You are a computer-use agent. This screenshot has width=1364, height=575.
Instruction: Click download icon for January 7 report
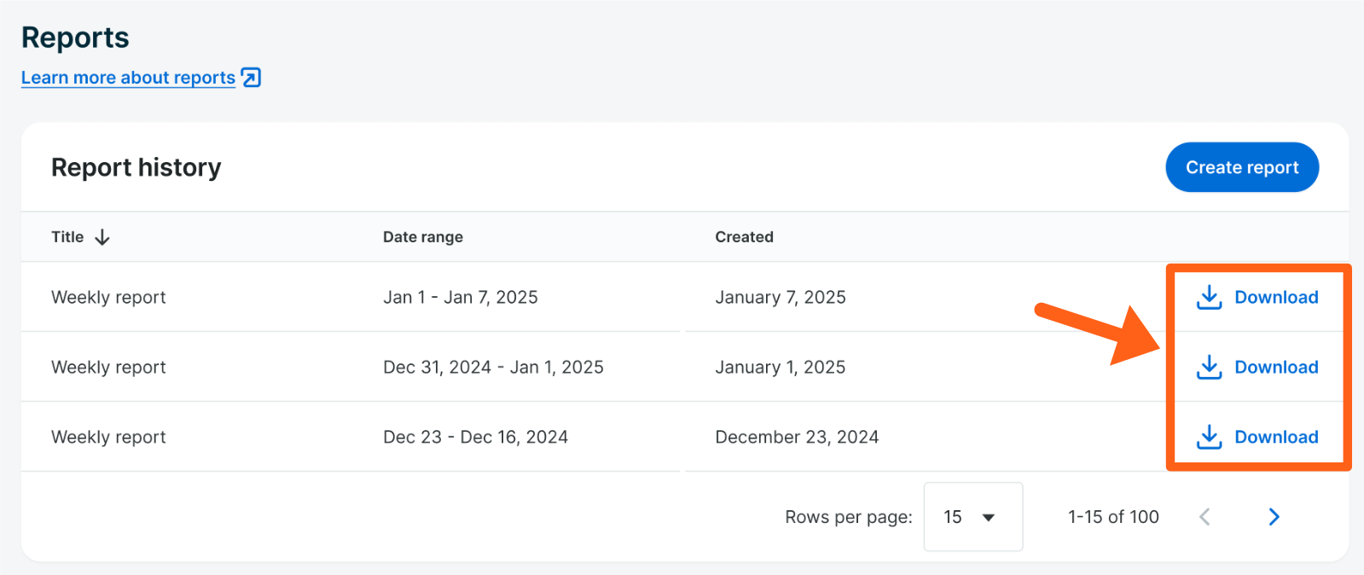[1209, 297]
